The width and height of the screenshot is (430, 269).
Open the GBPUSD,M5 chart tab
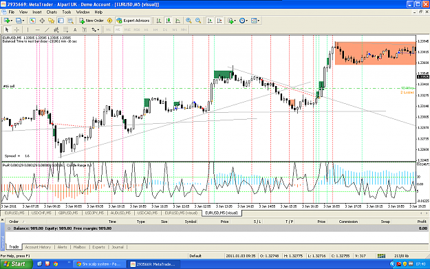coord(68,213)
